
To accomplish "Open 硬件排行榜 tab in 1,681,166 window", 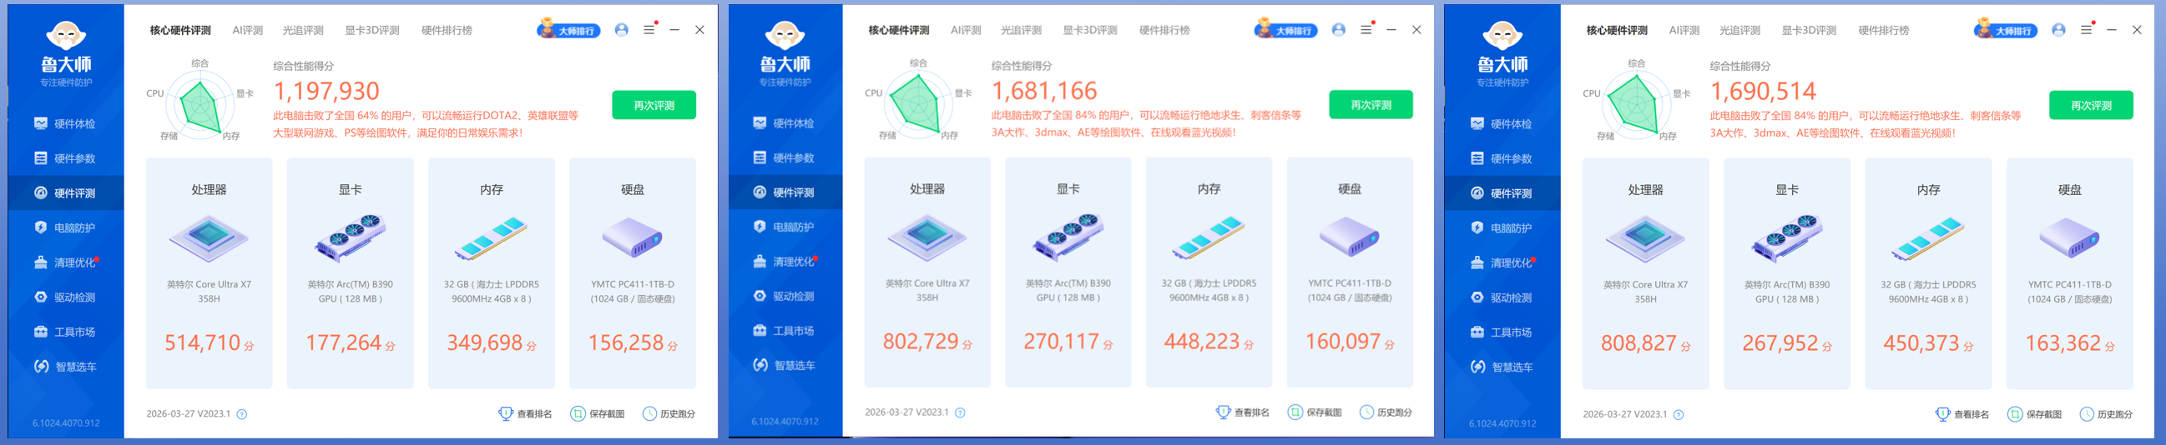I will tap(1164, 30).
